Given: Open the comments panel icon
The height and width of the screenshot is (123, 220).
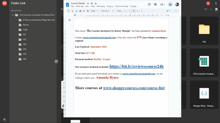Looking at the screenshot, I should pyautogui.click(x=155, y=4).
